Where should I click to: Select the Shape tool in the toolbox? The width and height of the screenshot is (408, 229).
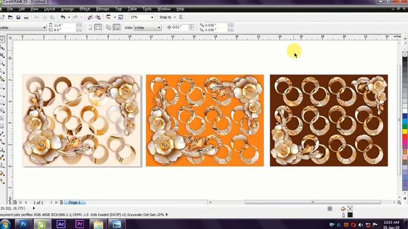2,48
